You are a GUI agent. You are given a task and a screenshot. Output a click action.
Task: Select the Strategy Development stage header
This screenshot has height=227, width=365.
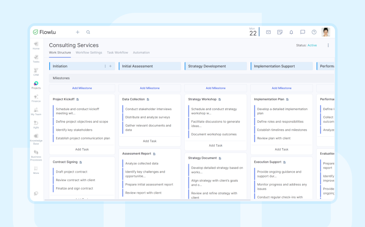tap(215, 66)
